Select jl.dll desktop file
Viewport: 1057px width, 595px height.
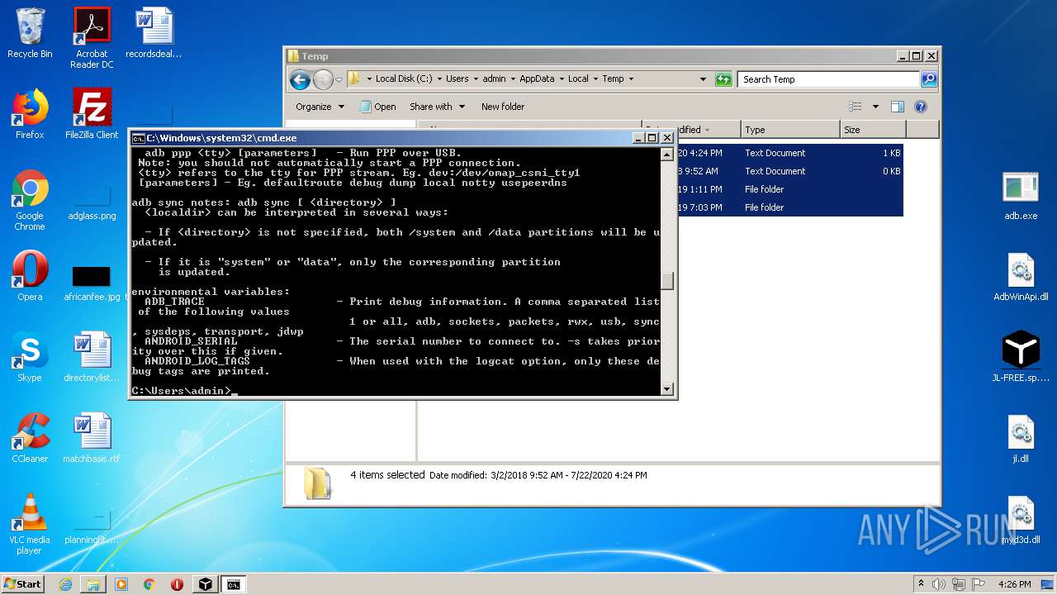point(1021,438)
